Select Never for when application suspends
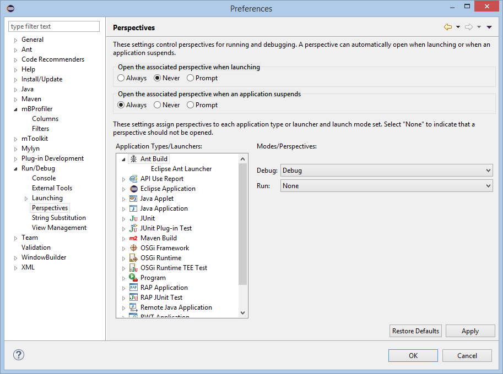This screenshot has height=374, width=503. point(158,105)
